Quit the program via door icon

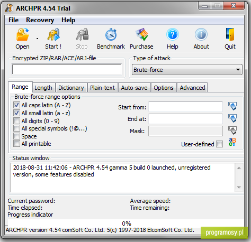pos(230,34)
